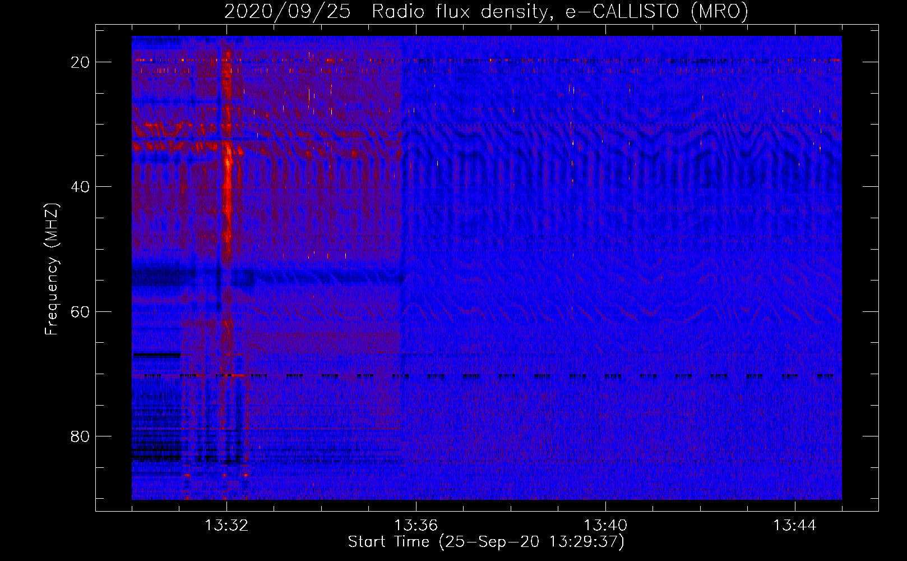Click the plot title "2020/09/25 Radio flux density, e-CALLISTO (MRO)"
Image resolution: width=907 pixels, height=561 pixels.
pos(486,11)
